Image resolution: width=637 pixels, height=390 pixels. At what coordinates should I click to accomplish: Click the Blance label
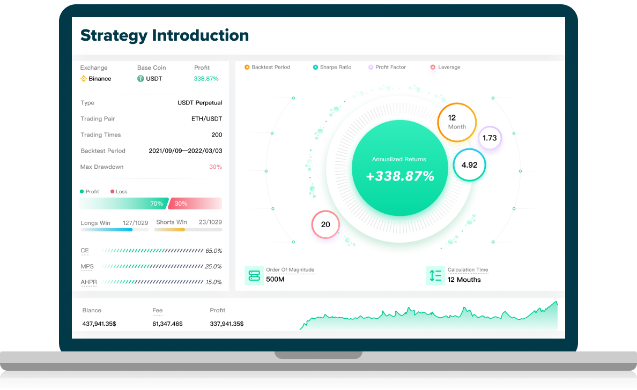pyautogui.click(x=92, y=311)
